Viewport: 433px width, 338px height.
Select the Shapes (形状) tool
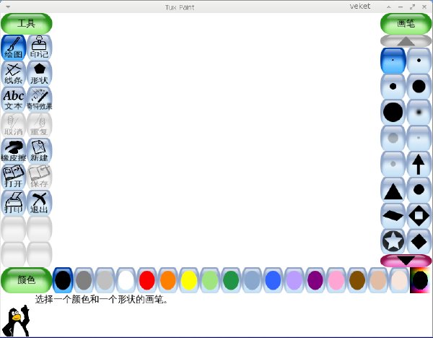tap(39, 74)
